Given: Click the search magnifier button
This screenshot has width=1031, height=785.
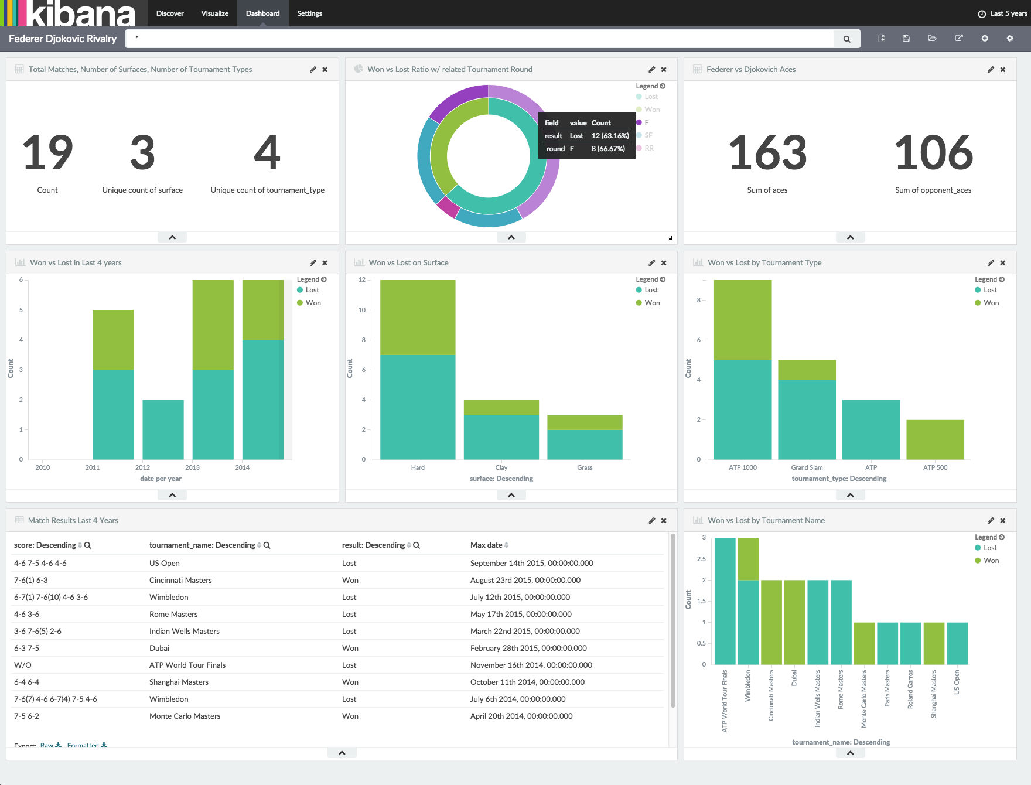Looking at the screenshot, I should click(x=846, y=39).
